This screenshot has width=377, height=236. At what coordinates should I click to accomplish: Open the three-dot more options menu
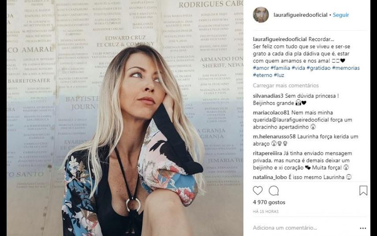pyautogui.click(x=363, y=228)
